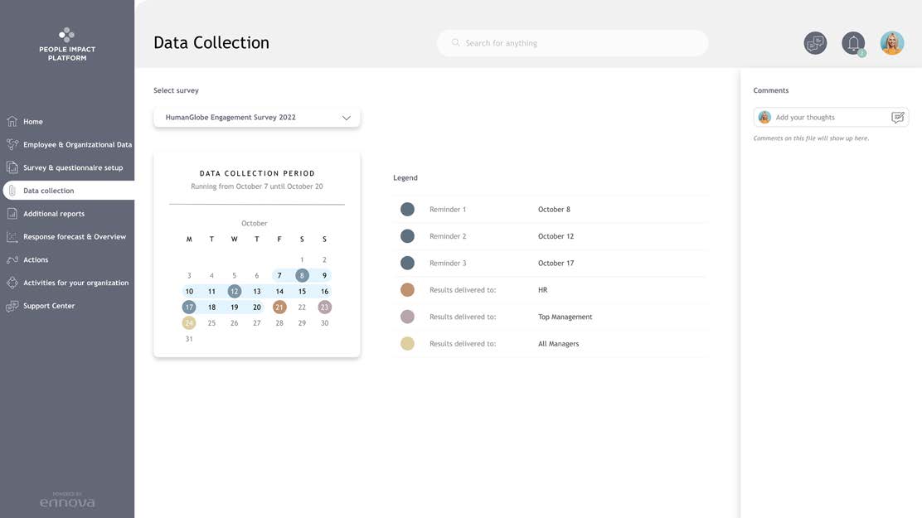Click the Employee & Organizational Data icon
This screenshot has width=922, height=518.
pyautogui.click(x=12, y=144)
